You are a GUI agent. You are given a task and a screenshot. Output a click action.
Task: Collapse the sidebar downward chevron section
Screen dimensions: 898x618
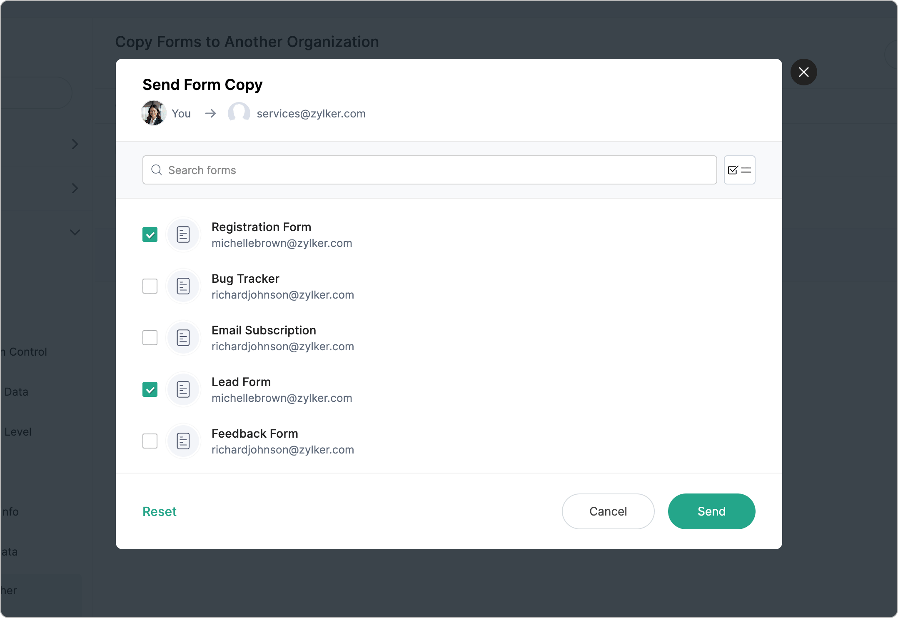(x=75, y=232)
